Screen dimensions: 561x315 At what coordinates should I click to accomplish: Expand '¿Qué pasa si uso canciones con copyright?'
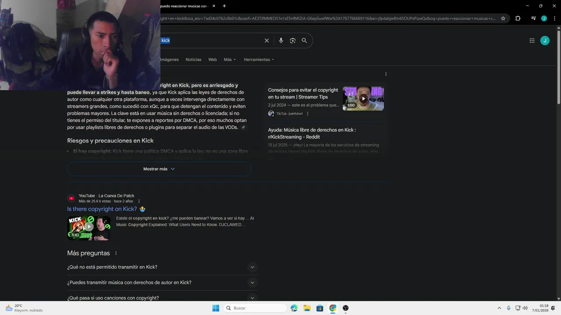(x=162, y=298)
